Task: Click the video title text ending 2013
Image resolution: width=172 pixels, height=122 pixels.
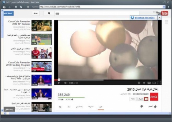Action: [x=143, y=89]
